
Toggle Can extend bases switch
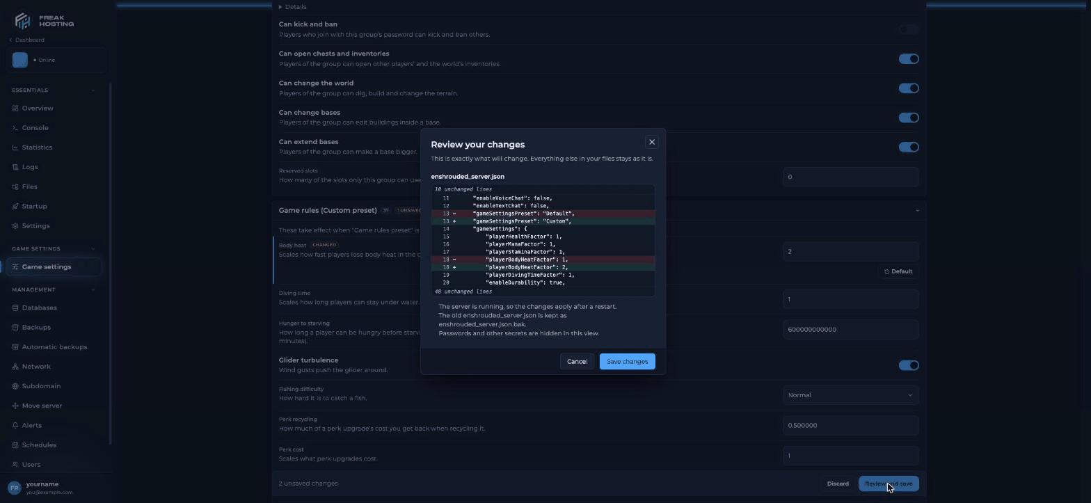(909, 147)
